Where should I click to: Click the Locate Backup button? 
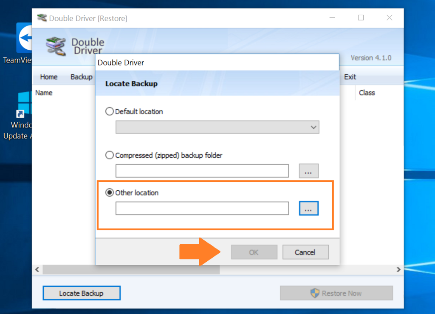coord(82,293)
